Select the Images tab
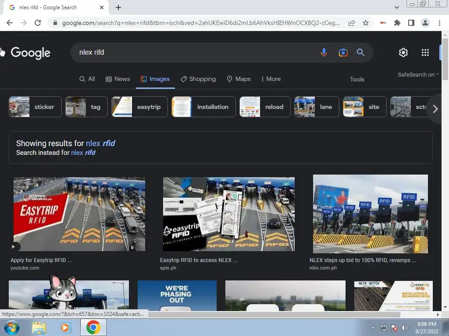This screenshot has width=449, height=336. click(155, 79)
